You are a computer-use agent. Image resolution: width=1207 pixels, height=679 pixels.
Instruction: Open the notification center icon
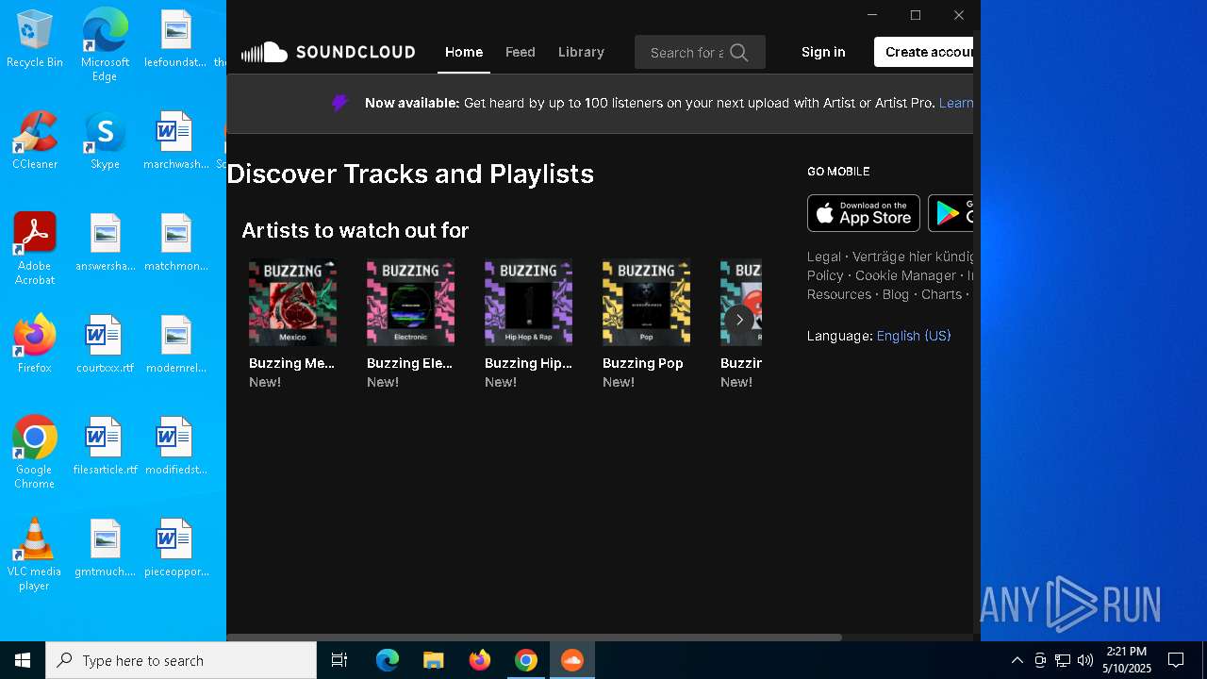[1176, 660]
